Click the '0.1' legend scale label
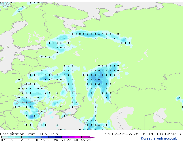Image resolution: width=183 pixels, height=141 pixels. coord(3,140)
